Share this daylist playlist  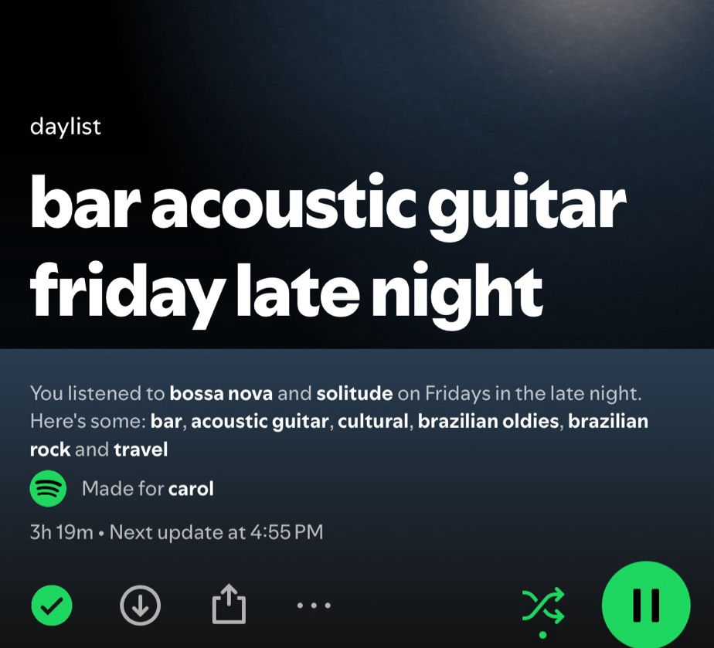[229, 604]
